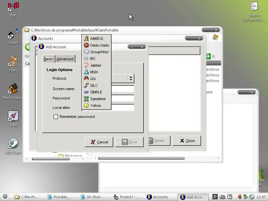Switch to C:\Archi... taskbar button

pyautogui.click(x=26, y=197)
